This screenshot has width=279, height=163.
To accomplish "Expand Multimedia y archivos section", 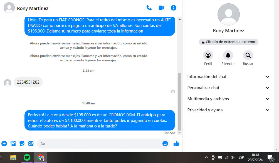I will tap(228, 99).
